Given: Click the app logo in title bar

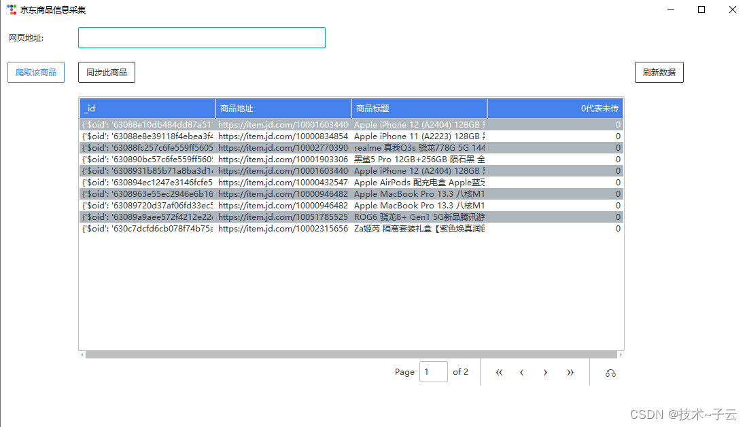Looking at the screenshot, I should [12, 10].
